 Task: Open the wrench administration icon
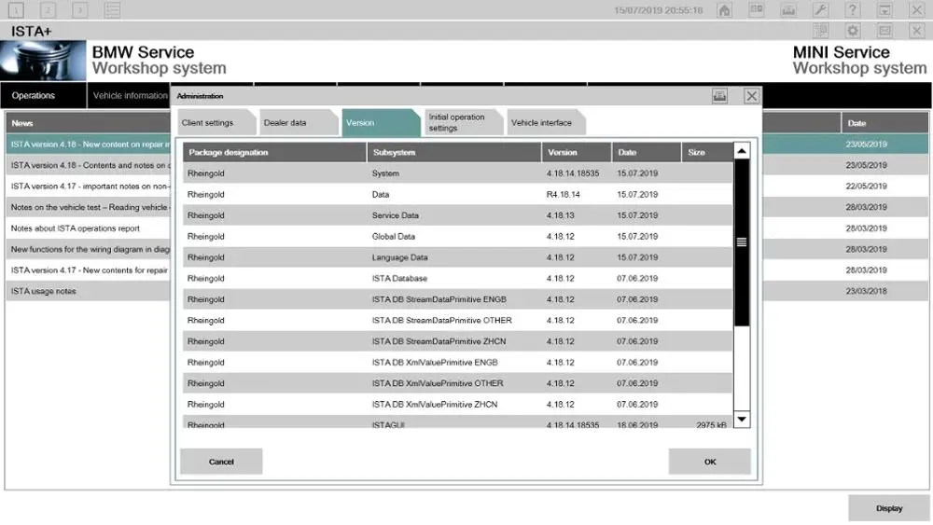820,9
